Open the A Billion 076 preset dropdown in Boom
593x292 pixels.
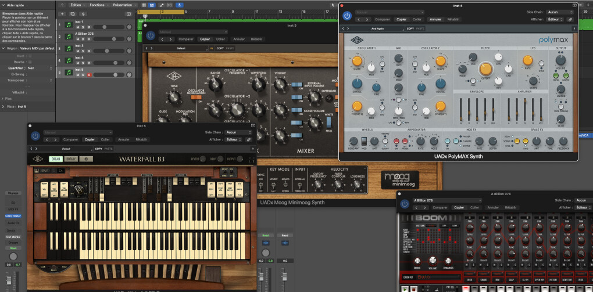[447, 200]
